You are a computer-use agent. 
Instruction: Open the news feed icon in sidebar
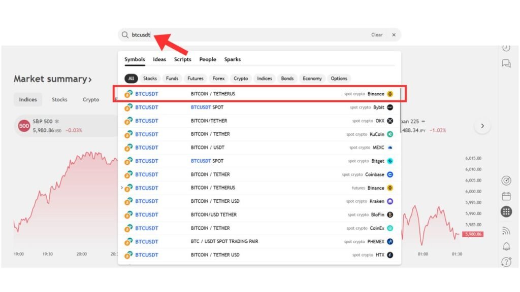coord(506,231)
